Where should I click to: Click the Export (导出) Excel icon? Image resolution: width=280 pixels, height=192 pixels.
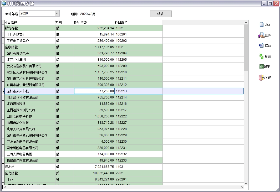(261, 67)
